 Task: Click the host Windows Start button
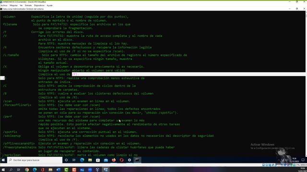click(3, 170)
